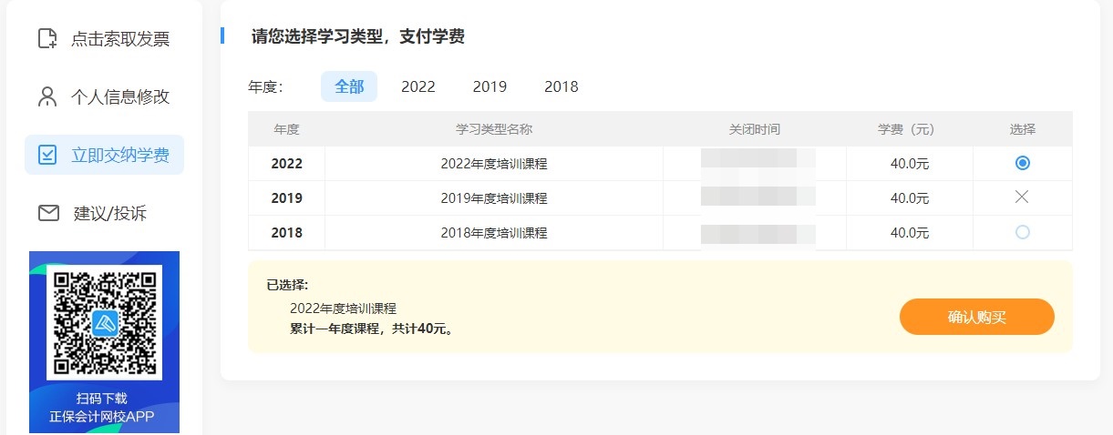
Task: Click the app logo inside QR code
Action: click(105, 322)
